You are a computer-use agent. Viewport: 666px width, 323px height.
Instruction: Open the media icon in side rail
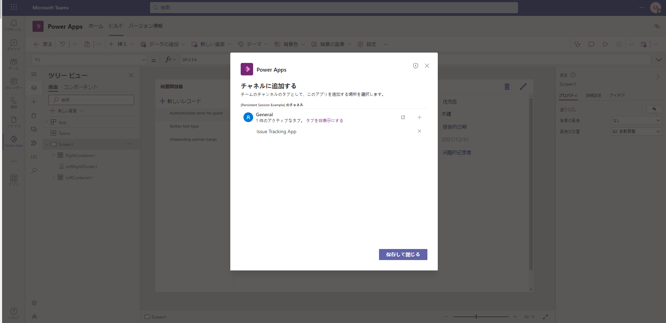click(x=34, y=129)
